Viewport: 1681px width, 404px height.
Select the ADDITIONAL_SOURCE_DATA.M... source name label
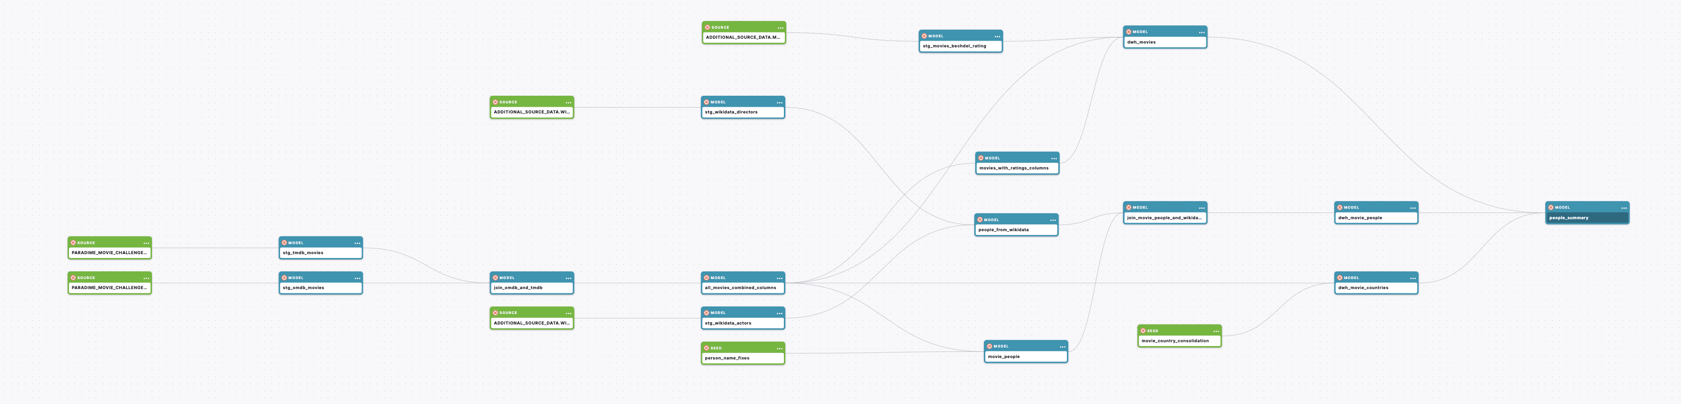click(x=743, y=37)
